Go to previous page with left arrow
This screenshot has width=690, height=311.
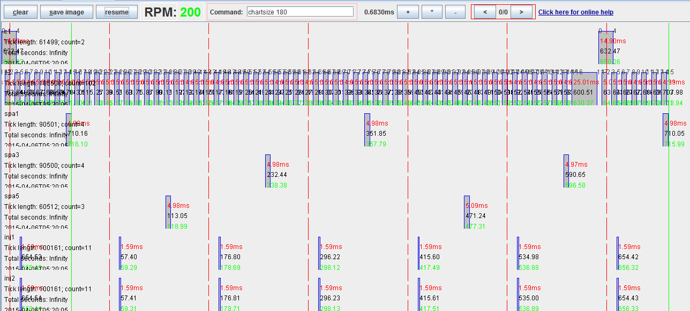point(485,12)
